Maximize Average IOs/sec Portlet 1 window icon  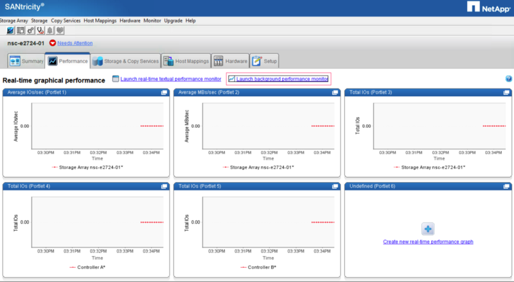coord(164,93)
